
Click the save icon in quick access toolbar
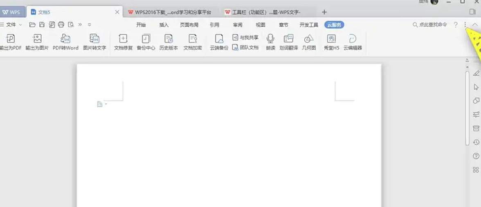pos(42,25)
